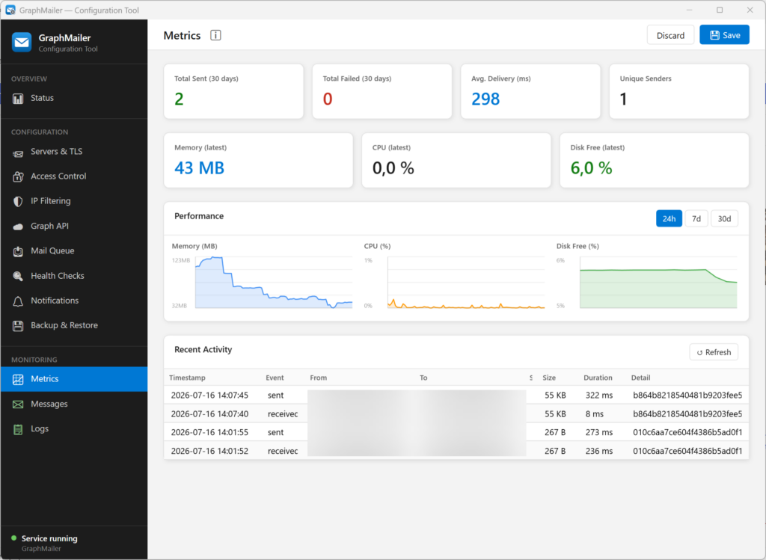This screenshot has width=766, height=560.
Task: Click the Duration column header
Action: pyautogui.click(x=598, y=378)
